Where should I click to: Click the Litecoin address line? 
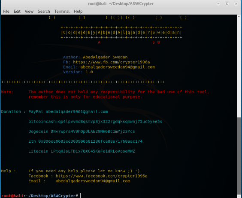(82, 151)
